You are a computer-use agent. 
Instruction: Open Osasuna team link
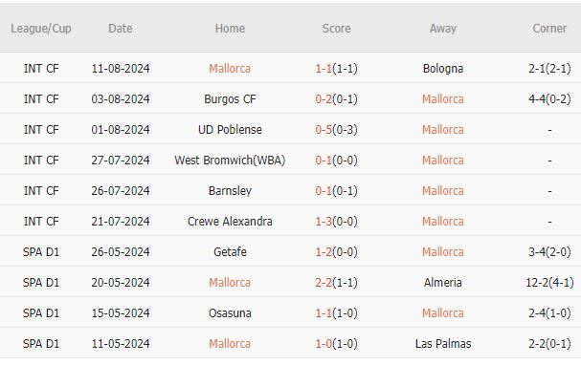(230, 313)
